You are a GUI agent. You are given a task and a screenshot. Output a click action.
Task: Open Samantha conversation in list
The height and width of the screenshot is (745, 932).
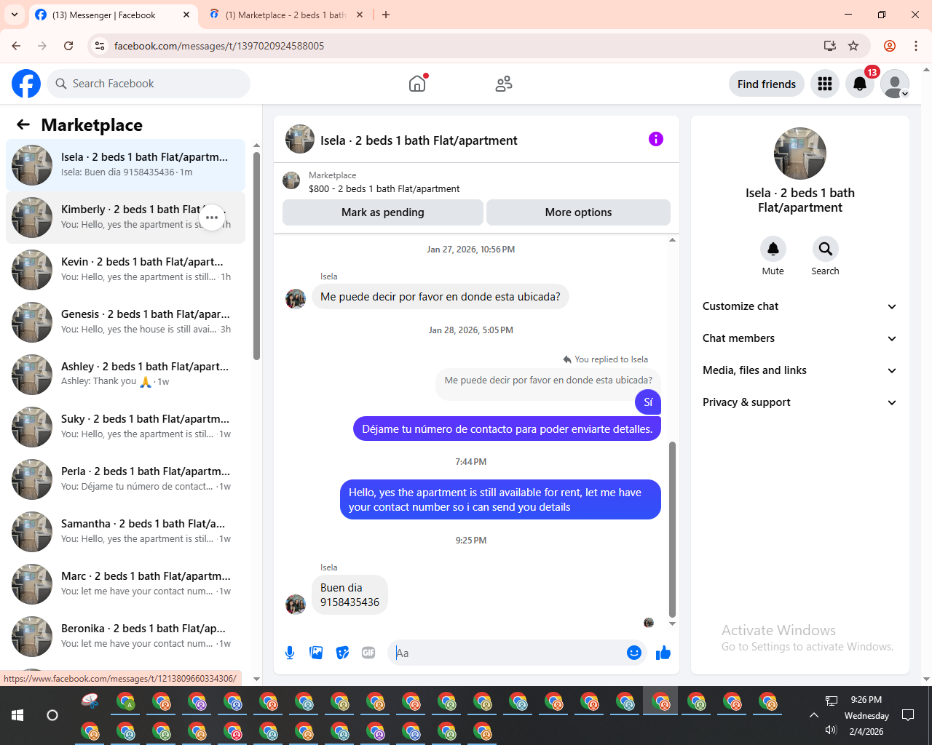pos(125,532)
